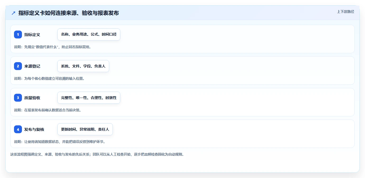Click the 质量验收 step label
365x178 pixels.
(32, 98)
